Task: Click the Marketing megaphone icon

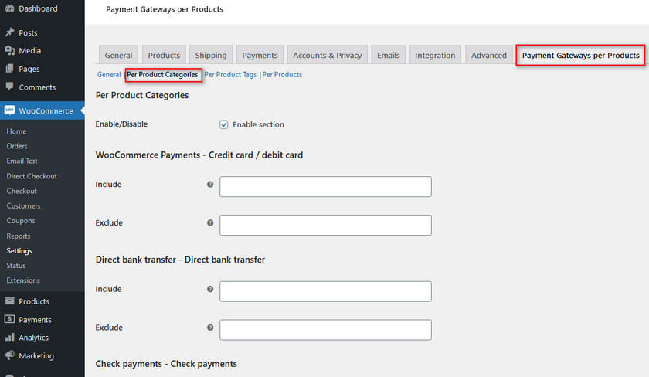Action: (10, 355)
